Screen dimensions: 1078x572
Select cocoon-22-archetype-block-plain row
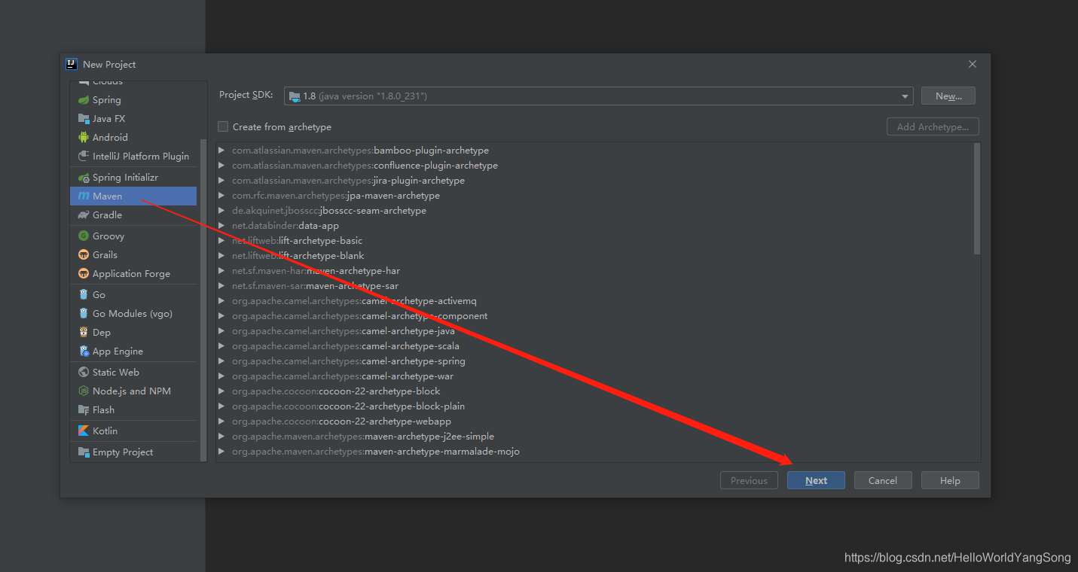[x=598, y=406]
